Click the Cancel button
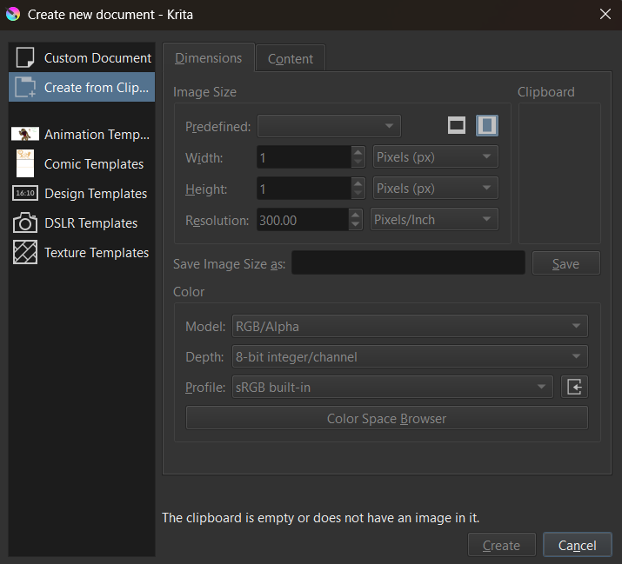622x564 pixels. click(577, 545)
